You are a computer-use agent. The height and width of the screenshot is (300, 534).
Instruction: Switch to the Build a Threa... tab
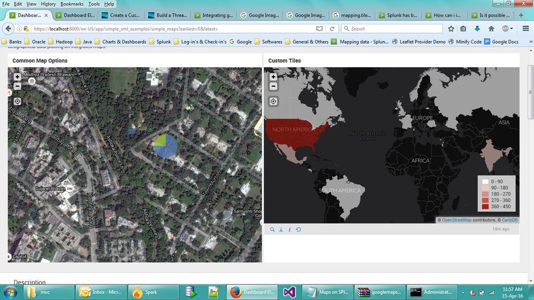pos(167,15)
